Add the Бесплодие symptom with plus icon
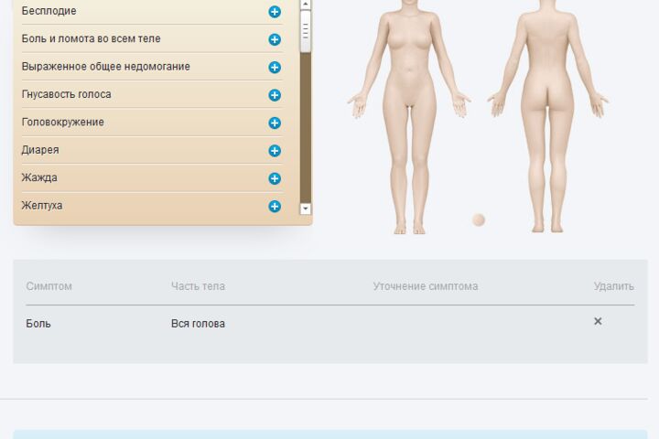659x439 pixels. 275,12
